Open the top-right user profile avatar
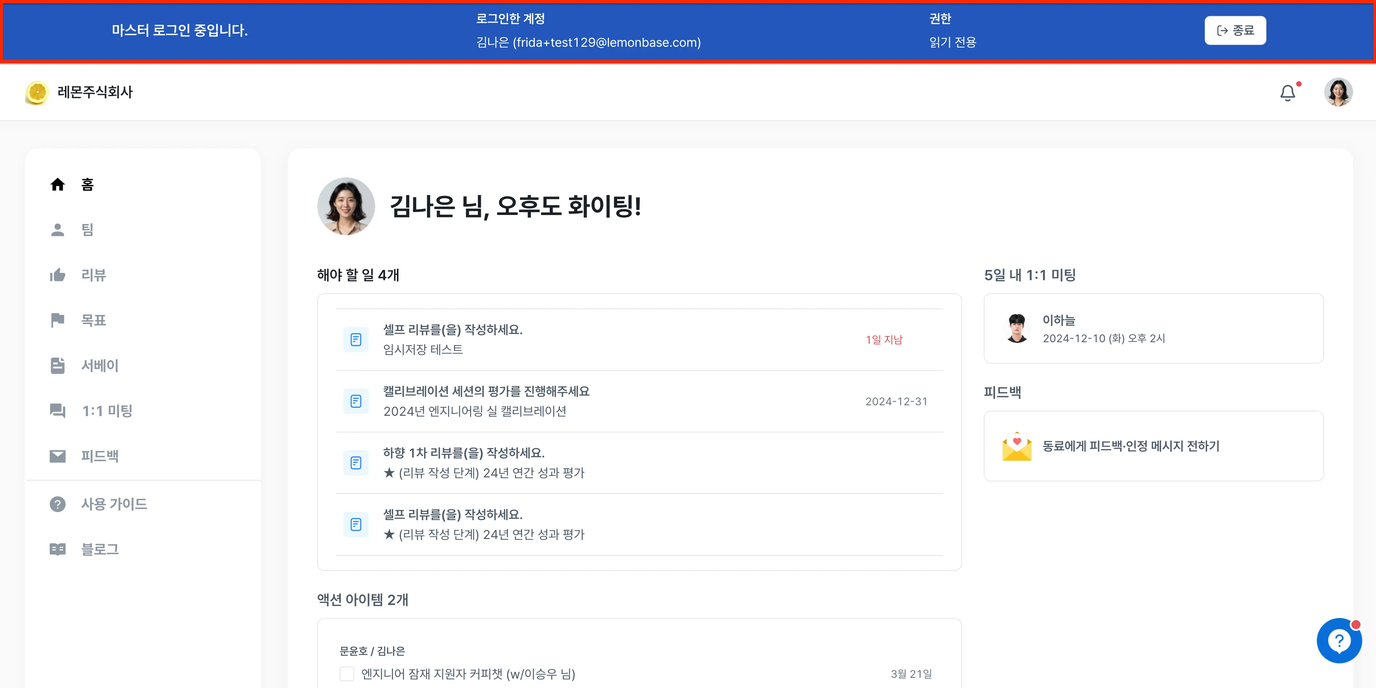The image size is (1376, 688). (x=1338, y=92)
